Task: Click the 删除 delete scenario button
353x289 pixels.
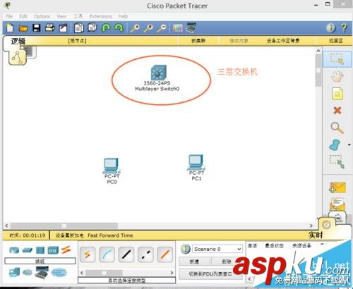Action: (227, 262)
